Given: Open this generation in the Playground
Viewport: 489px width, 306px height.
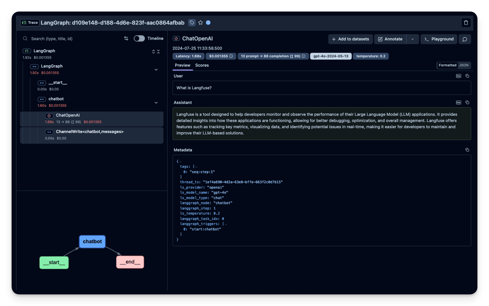Looking at the screenshot, I should [439, 39].
